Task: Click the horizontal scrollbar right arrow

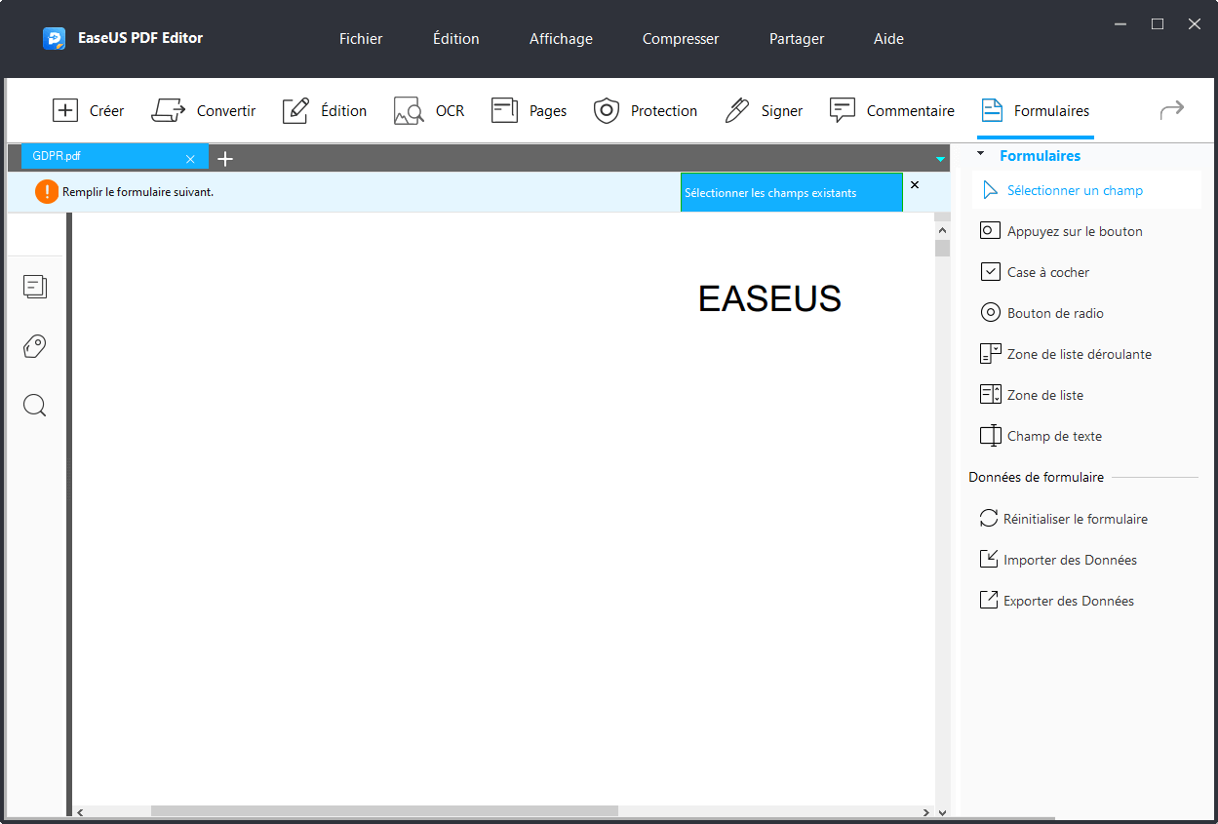Action: pyautogui.click(x=926, y=811)
